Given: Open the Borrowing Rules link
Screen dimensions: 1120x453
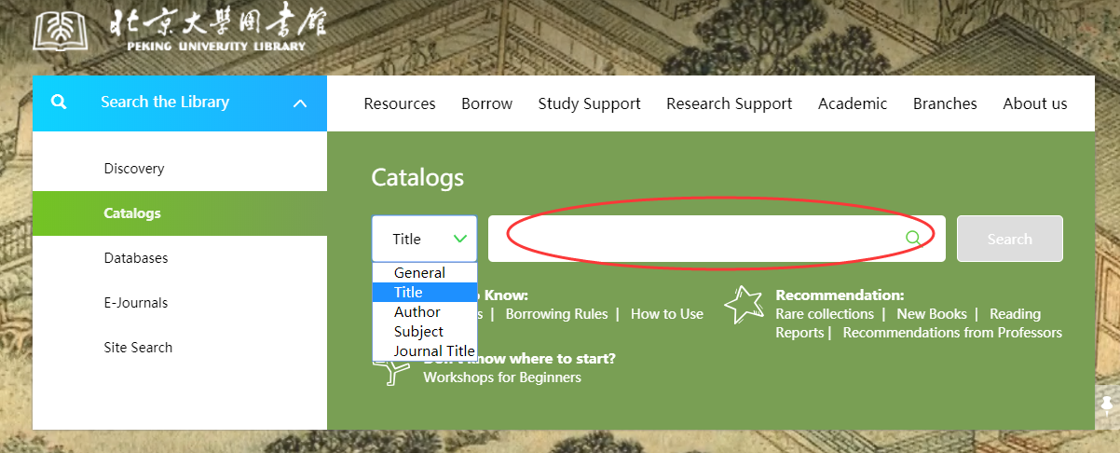Looking at the screenshot, I should [556, 314].
